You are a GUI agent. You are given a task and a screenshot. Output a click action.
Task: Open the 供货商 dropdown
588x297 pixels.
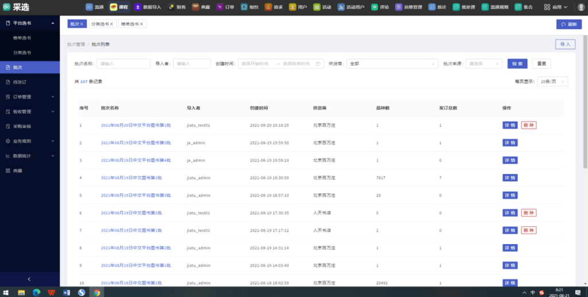click(x=392, y=64)
